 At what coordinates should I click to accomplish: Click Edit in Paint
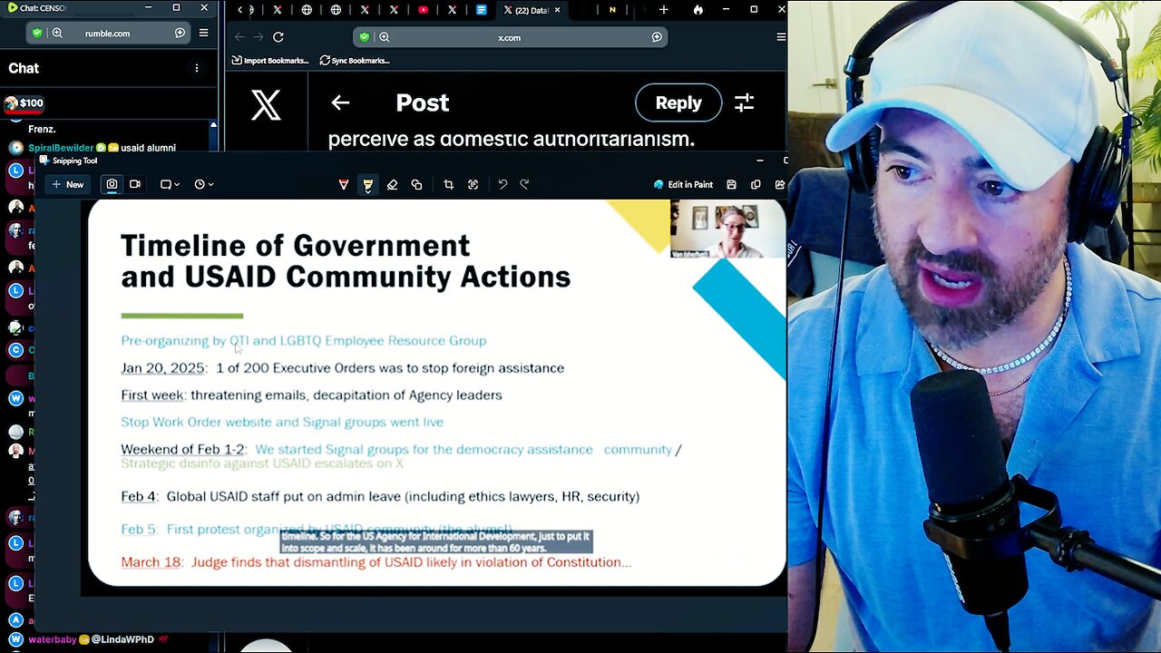[x=683, y=184]
